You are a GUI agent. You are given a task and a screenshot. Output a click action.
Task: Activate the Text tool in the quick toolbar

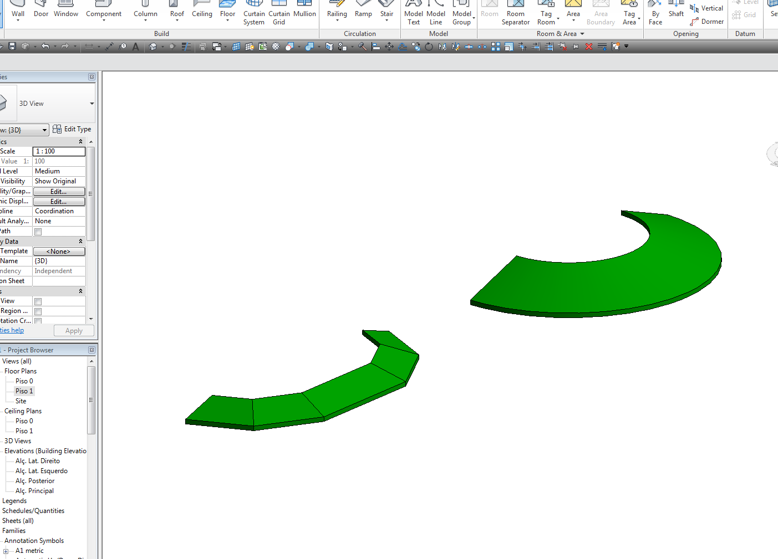point(136,47)
